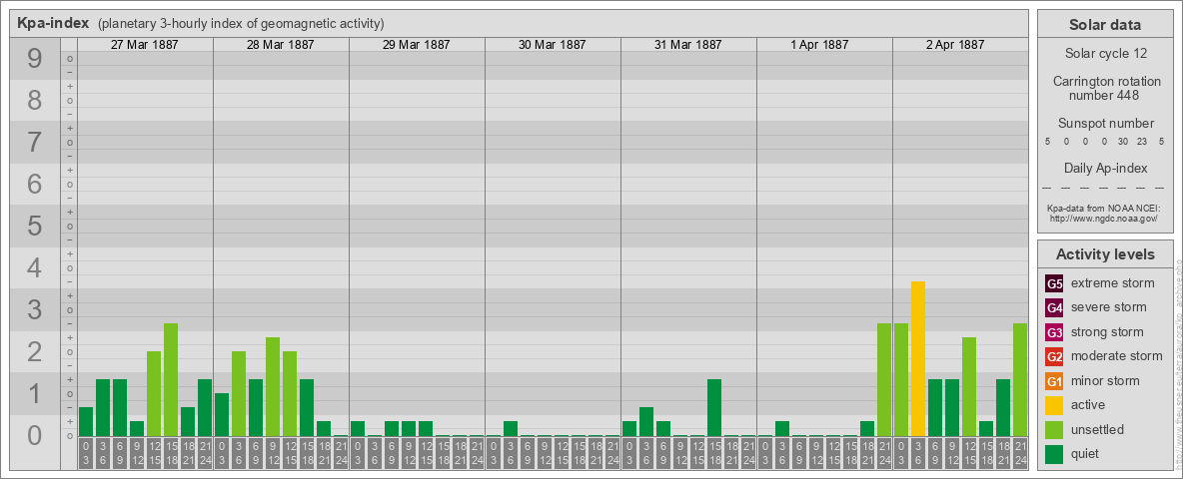Viewport: 1183px width, 479px height.
Task: Click the quiet legend label
Action: pyautogui.click(x=1085, y=453)
